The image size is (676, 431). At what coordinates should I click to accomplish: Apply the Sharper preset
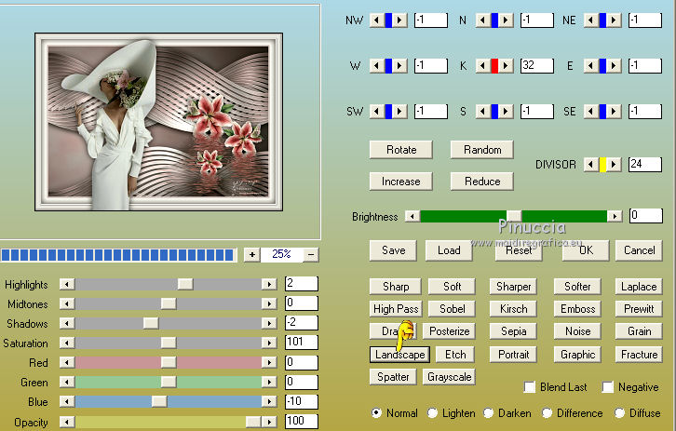click(x=513, y=286)
